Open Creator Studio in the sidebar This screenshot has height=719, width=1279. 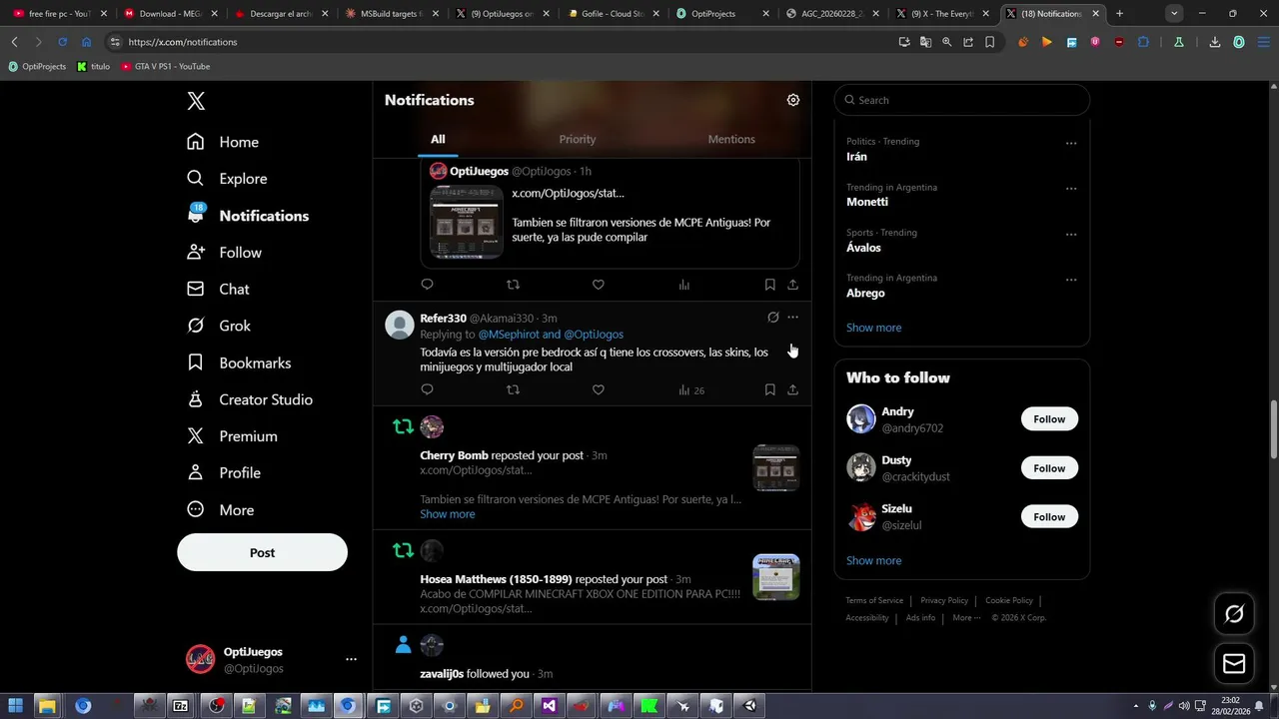(x=250, y=399)
